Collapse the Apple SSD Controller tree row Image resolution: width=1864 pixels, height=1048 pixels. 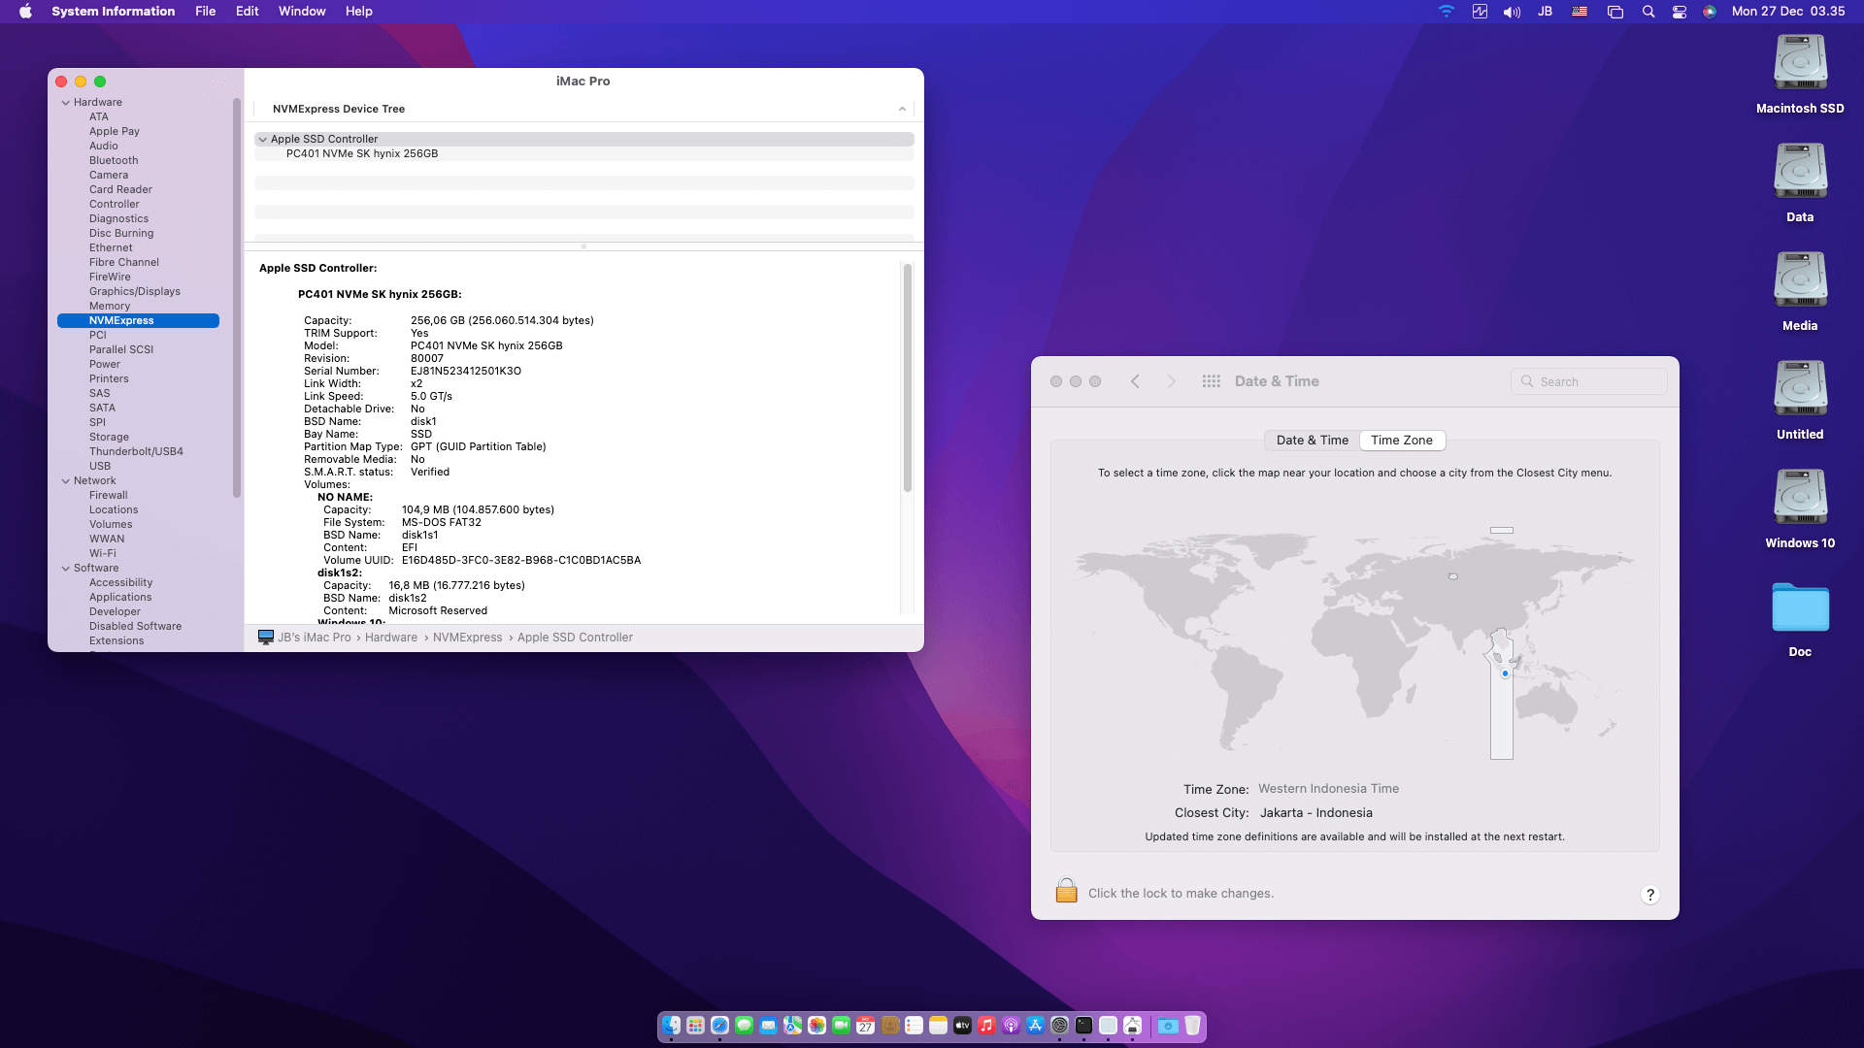pyautogui.click(x=262, y=140)
